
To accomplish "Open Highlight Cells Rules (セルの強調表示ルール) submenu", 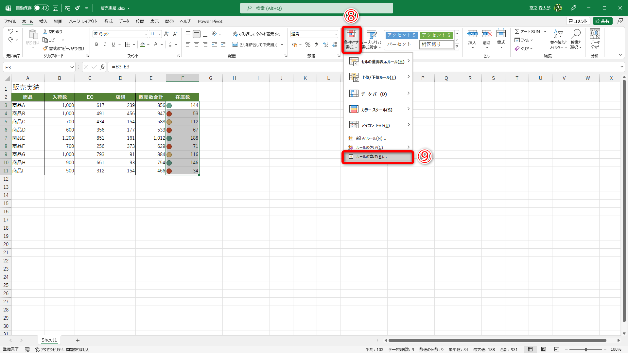I will tap(378, 62).
